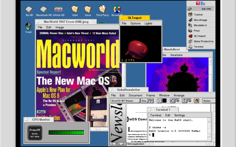Viewport: 236px width, 147px height.
Task: Open the colored-letters text color tool in Gobe
Action: 159,101
